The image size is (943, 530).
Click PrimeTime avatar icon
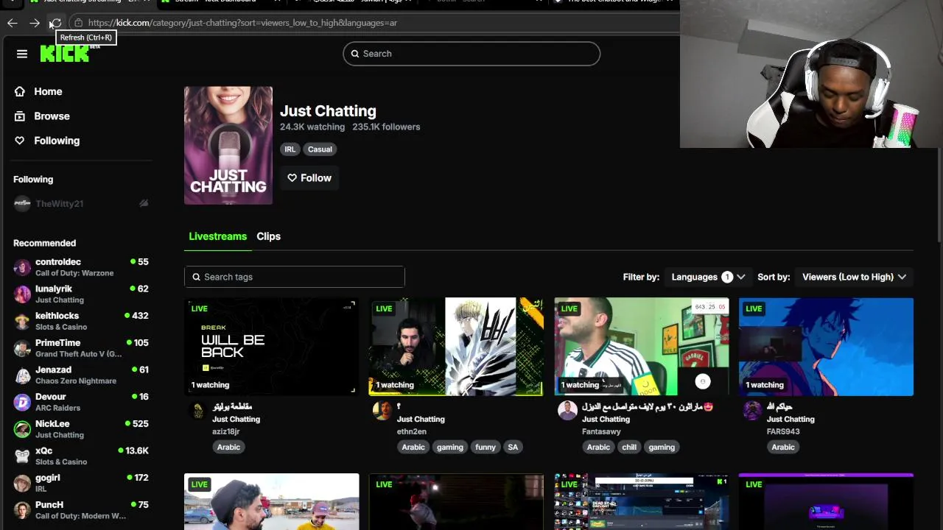pos(23,348)
